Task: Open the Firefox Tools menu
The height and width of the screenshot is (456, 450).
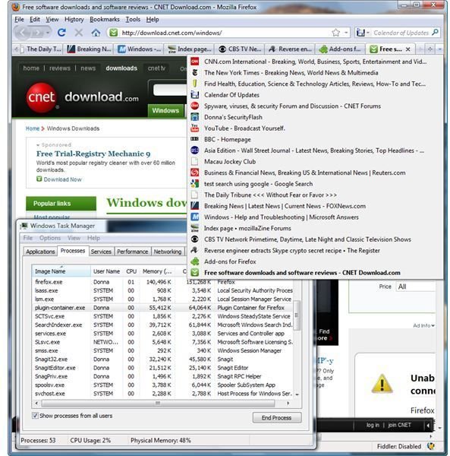Action: tap(133, 20)
